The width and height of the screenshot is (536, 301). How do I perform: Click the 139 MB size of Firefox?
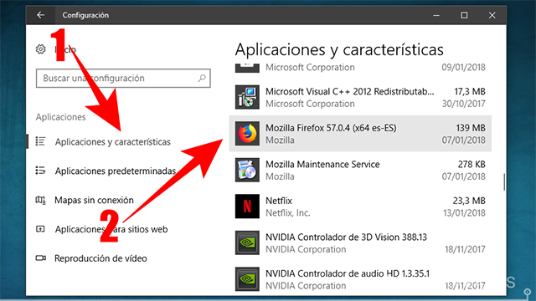click(x=471, y=128)
